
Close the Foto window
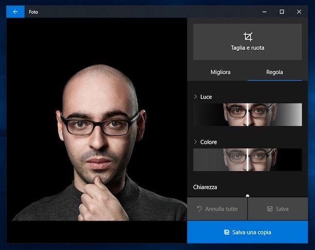point(299,11)
